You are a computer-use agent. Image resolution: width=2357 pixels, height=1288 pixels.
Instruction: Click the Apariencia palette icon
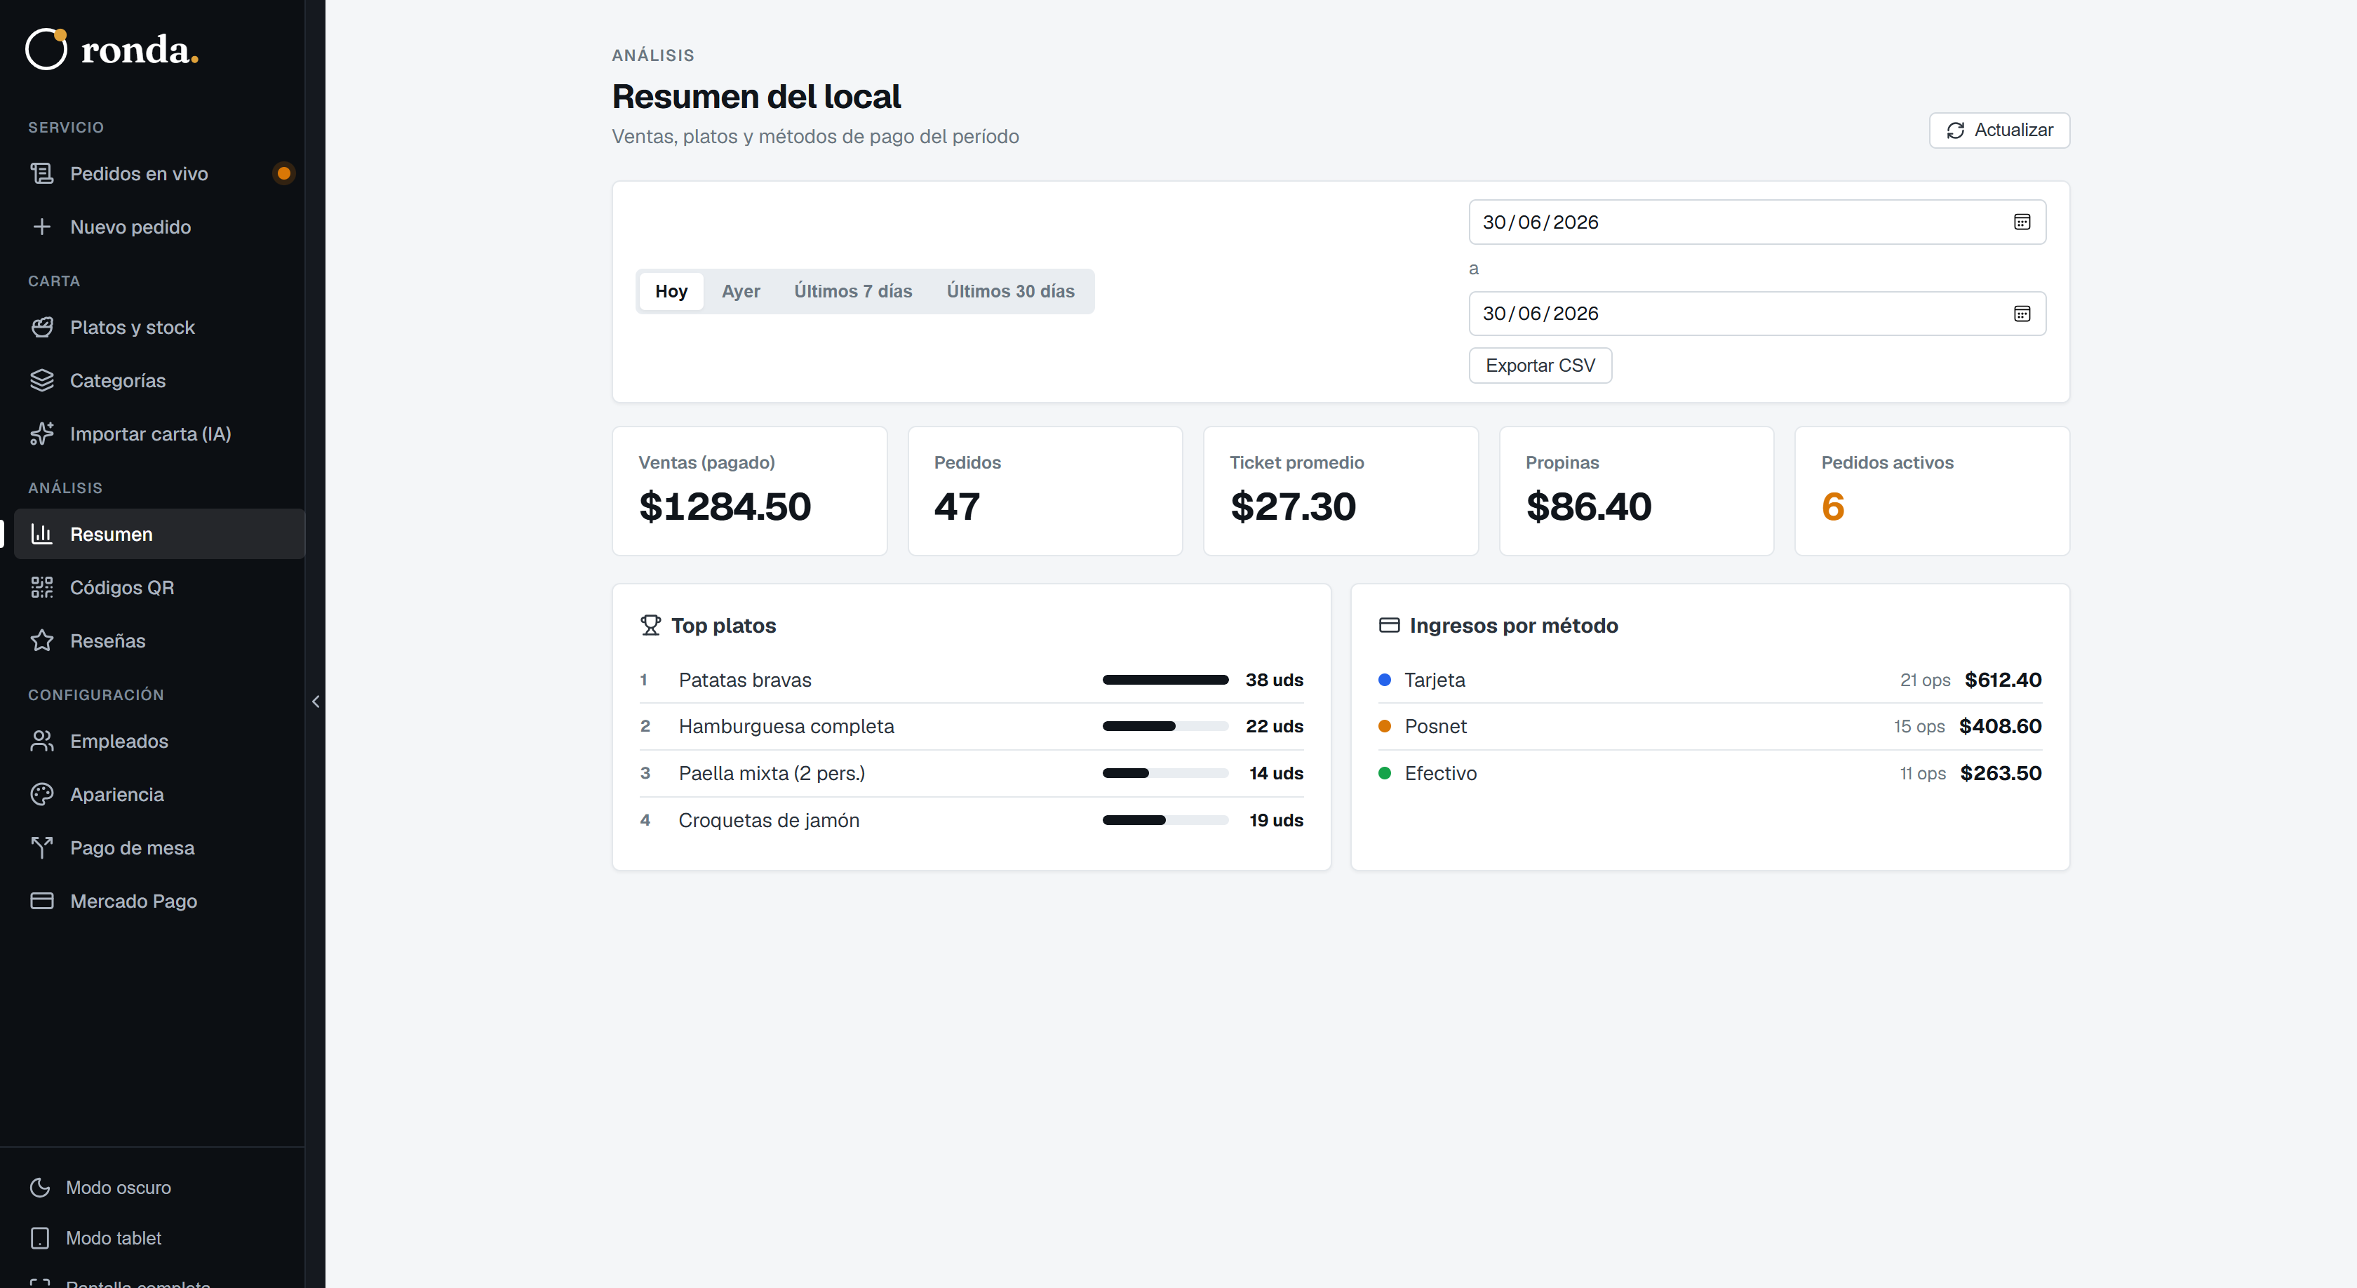click(x=42, y=793)
